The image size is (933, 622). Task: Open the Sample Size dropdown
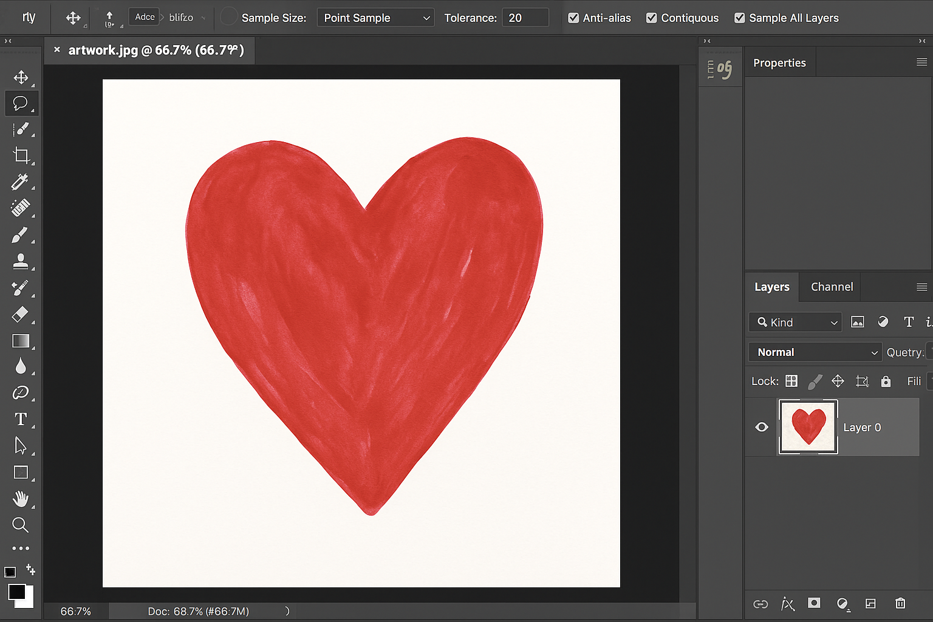pos(375,18)
